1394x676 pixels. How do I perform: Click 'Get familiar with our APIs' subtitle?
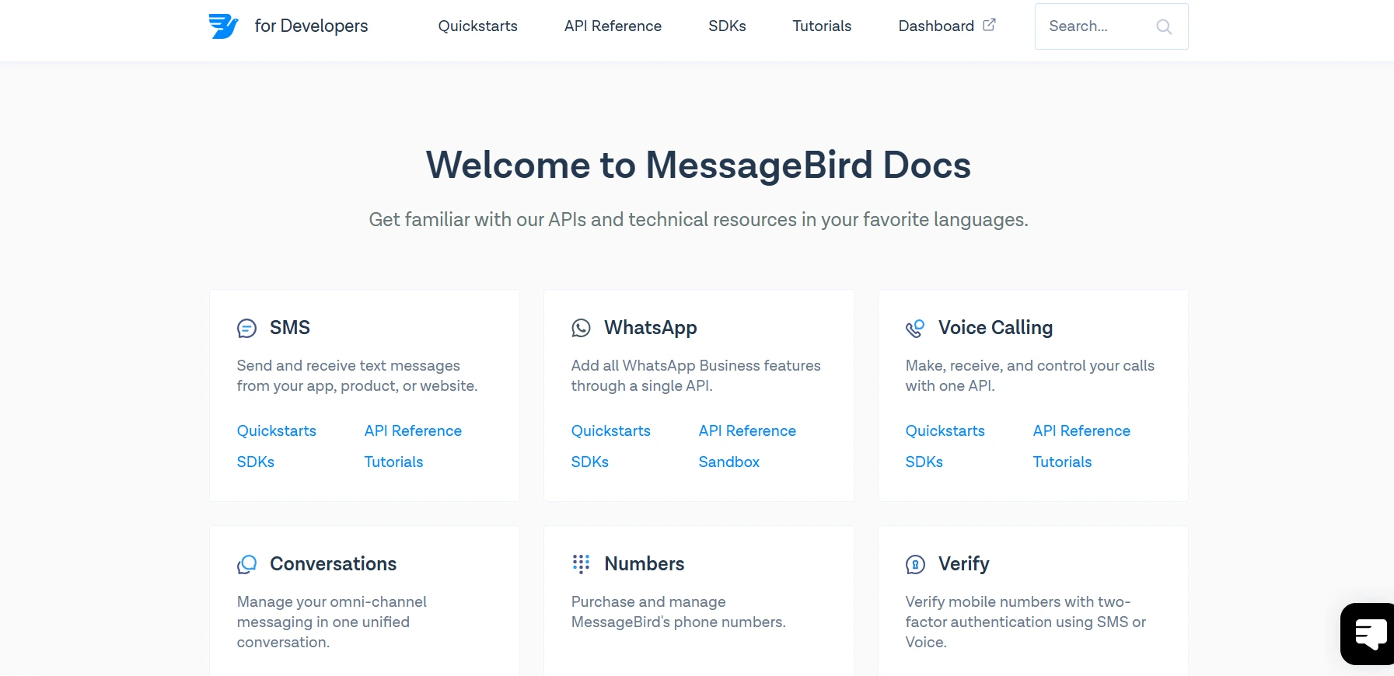[x=698, y=220]
